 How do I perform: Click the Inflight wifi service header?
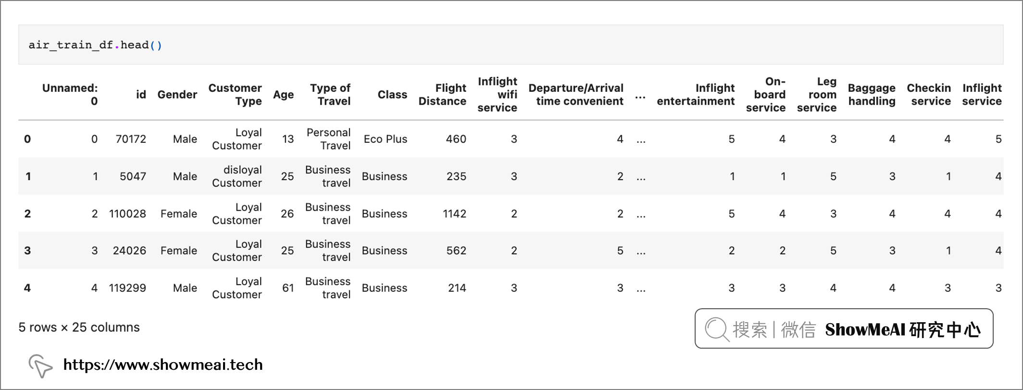pyautogui.click(x=497, y=95)
